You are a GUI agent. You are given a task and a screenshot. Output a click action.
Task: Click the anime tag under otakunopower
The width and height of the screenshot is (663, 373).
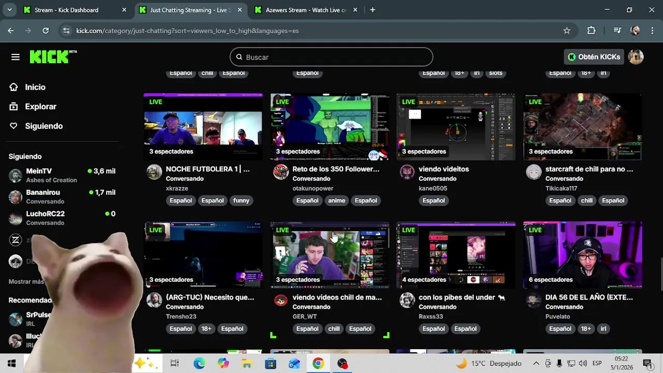pos(337,200)
